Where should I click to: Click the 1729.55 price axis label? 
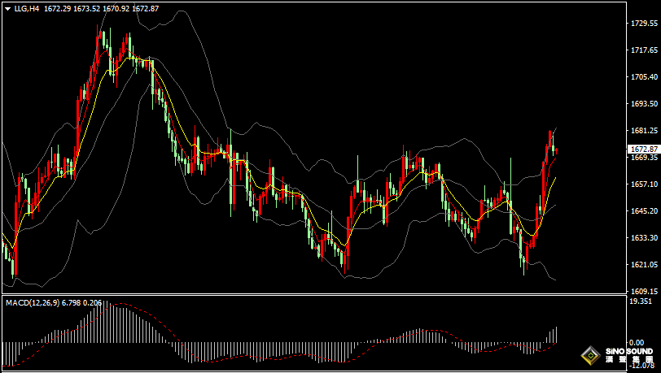(x=643, y=24)
